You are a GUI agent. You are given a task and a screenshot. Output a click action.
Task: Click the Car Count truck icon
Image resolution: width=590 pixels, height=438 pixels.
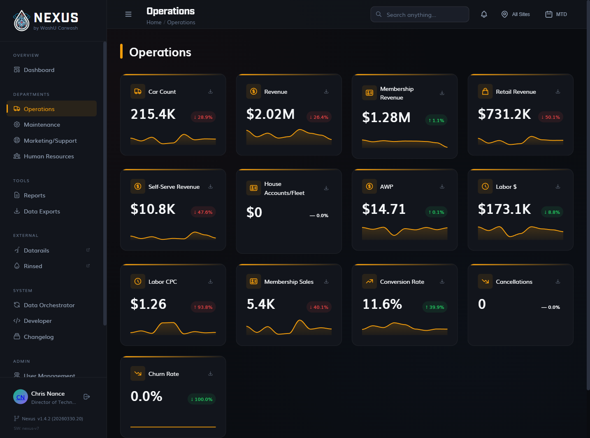pyautogui.click(x=138, y=91)
